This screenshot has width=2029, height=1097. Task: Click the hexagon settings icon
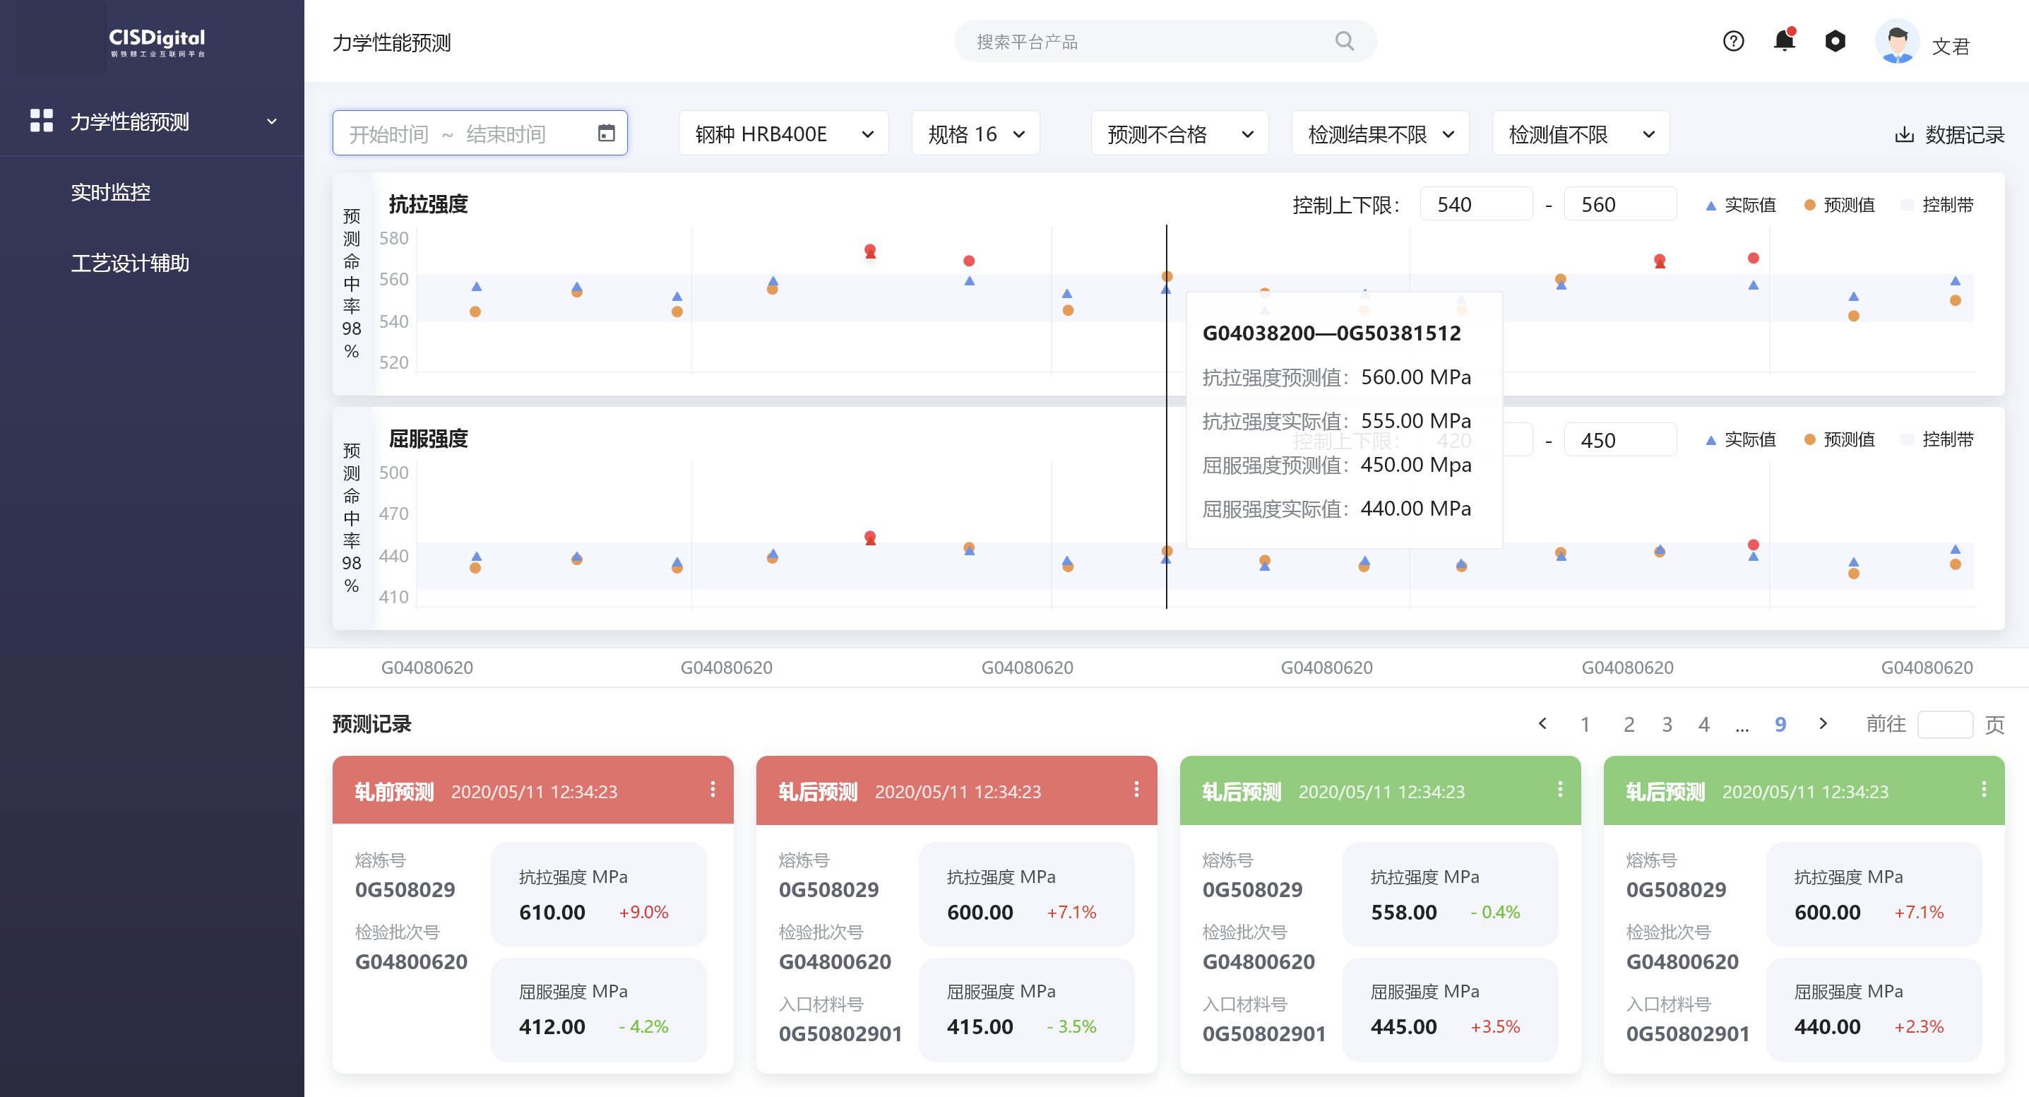(x=1835, y=41)
